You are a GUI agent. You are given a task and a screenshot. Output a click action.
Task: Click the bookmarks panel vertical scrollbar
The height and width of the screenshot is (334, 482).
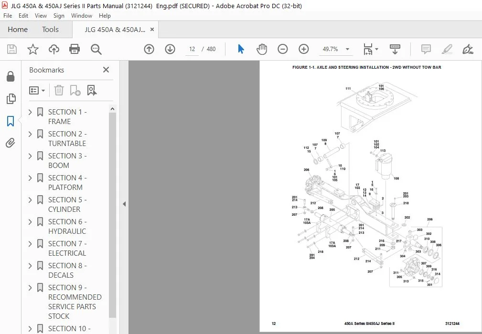(x=113, y=215)
